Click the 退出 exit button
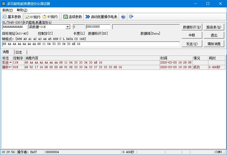The image size is (227, 155). (x=214, y=35)
